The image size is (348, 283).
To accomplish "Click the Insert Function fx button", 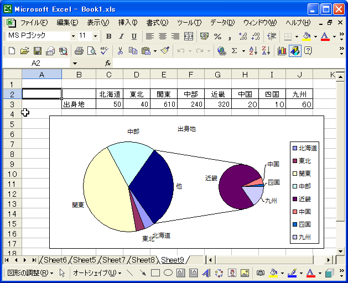I will click(108, 63).
